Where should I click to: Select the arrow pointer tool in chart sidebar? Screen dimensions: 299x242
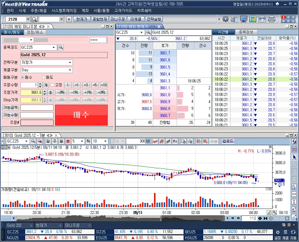(294, 157)
